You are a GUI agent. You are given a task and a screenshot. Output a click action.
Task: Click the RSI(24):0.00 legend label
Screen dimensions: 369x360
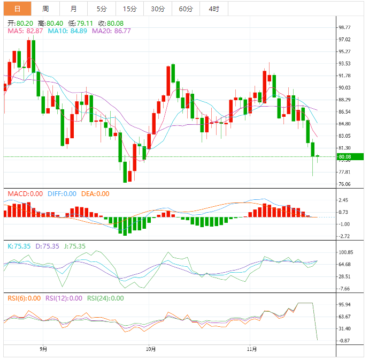(x=105, y=298)
